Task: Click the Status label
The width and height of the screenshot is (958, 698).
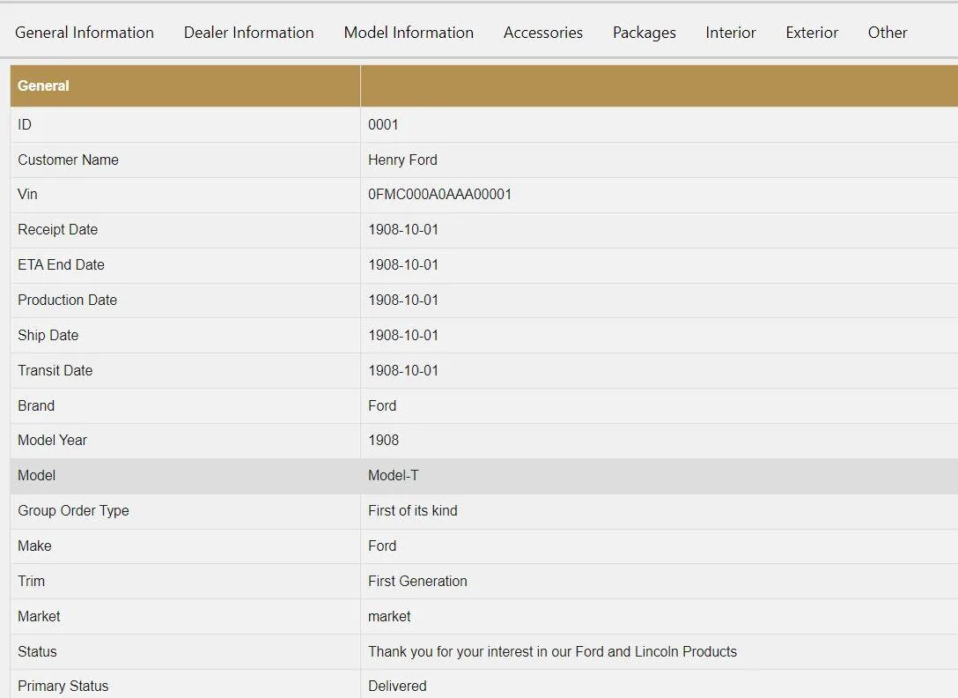Action: pyautogui.click(x=37, y=652)
